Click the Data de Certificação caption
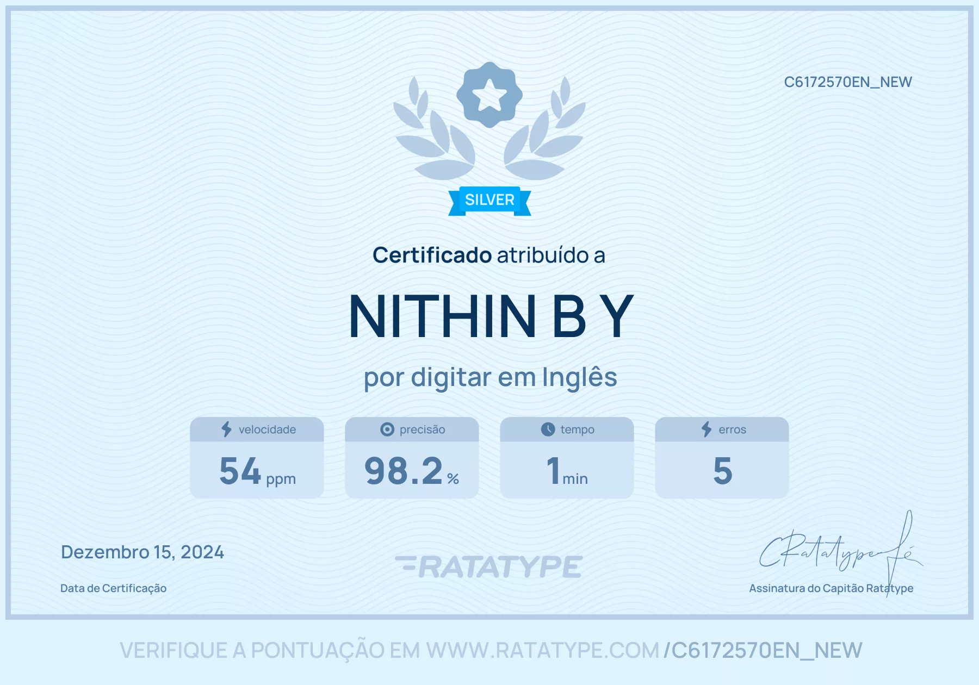The width and height of the screenshot is (979, 685). 113,588
